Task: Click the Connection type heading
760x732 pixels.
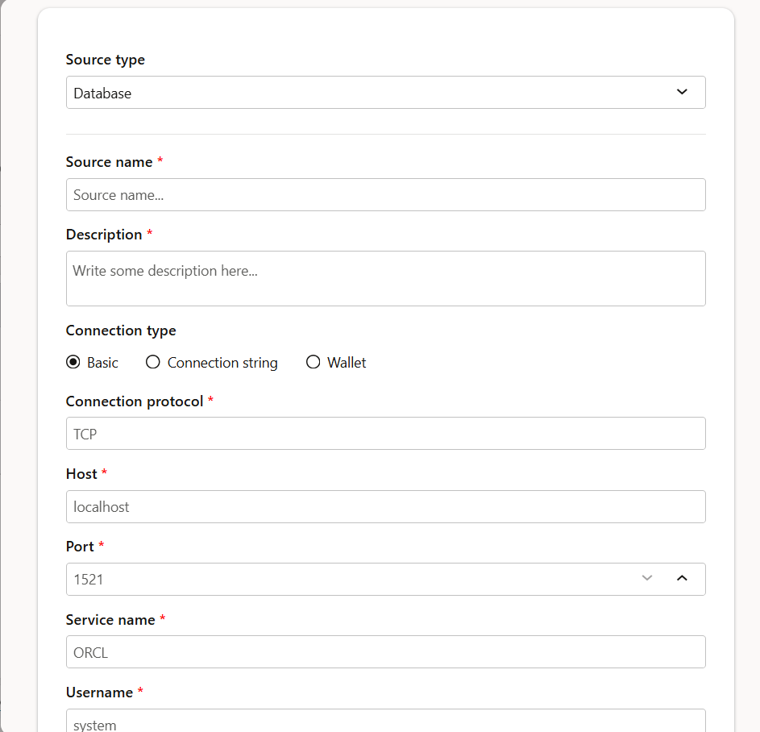Action: click(x=121, y=331)
